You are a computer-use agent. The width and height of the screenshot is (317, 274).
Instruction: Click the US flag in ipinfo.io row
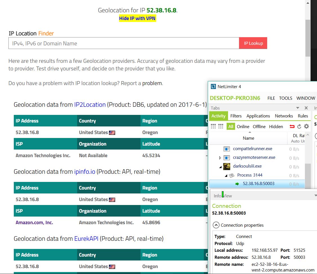click(112, 200)
